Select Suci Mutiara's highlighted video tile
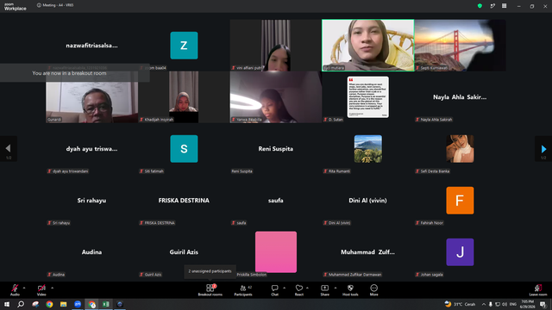 tap(368, 46)
